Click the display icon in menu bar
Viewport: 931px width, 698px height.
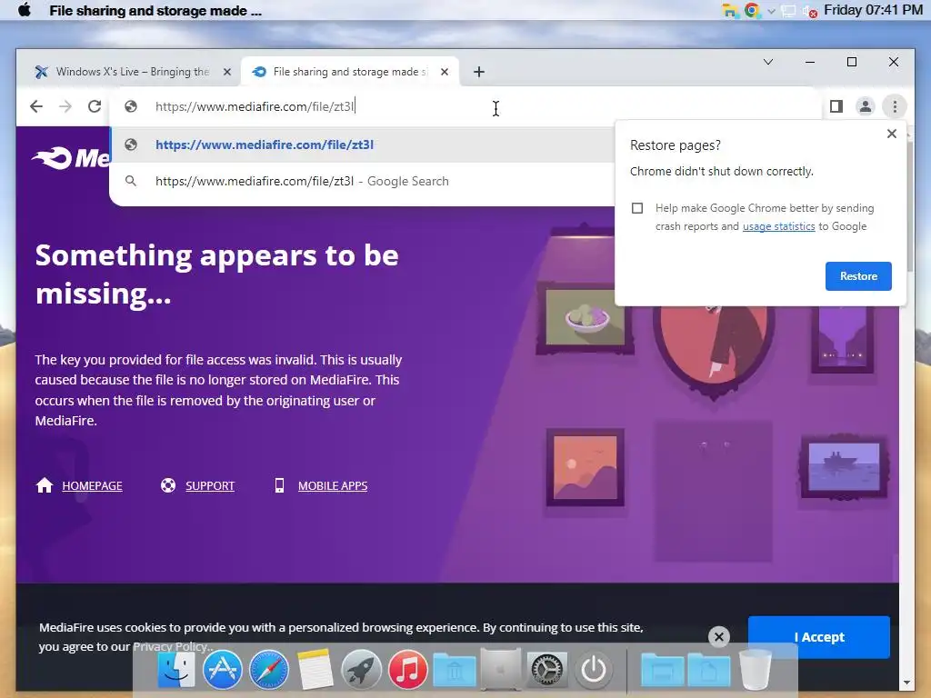coord(788,11)
